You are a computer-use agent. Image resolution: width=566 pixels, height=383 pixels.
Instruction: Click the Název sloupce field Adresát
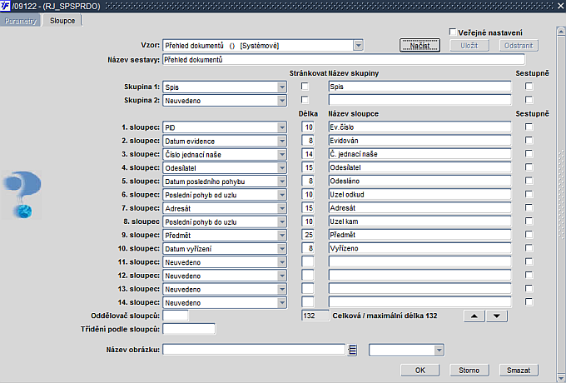point(420,207)
